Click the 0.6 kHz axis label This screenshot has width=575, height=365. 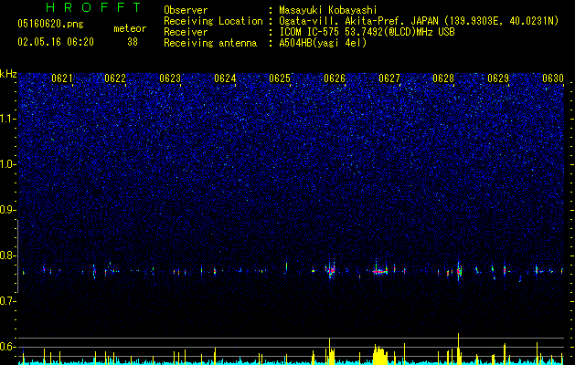7,347
